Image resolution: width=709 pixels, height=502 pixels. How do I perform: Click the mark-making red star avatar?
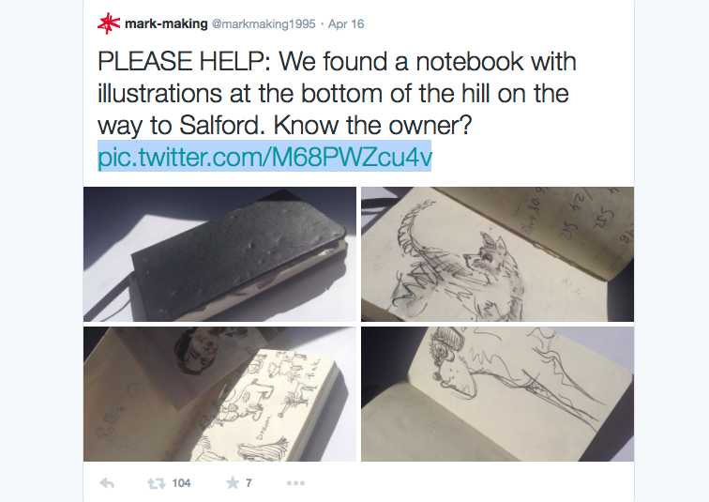109,23
